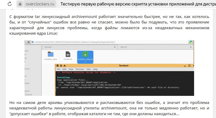Open the Terminal 'File' menu
This screenshot has width=216, height=118.
[x=58, y=69]
